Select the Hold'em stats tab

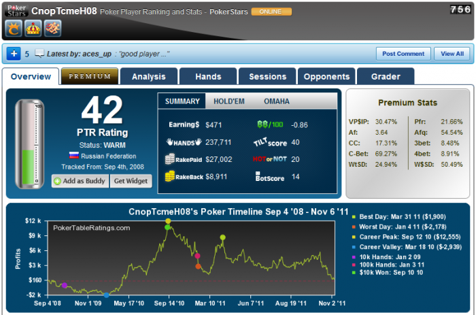pyautogui.click(x=229, y=101)
